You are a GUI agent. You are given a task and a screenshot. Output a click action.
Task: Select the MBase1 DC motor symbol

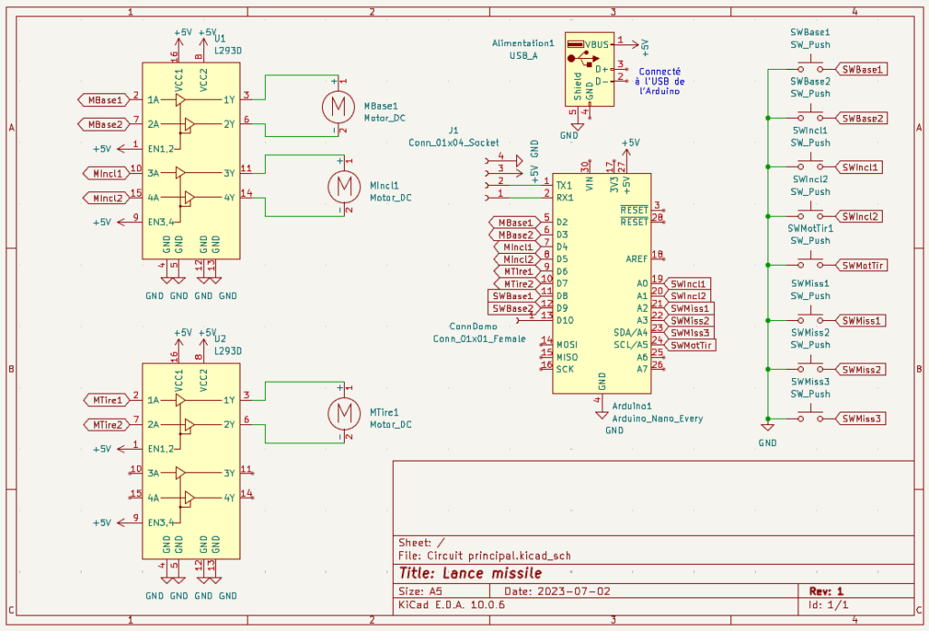[338, 107]
